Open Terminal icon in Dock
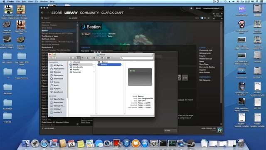 tap(163, 143)
